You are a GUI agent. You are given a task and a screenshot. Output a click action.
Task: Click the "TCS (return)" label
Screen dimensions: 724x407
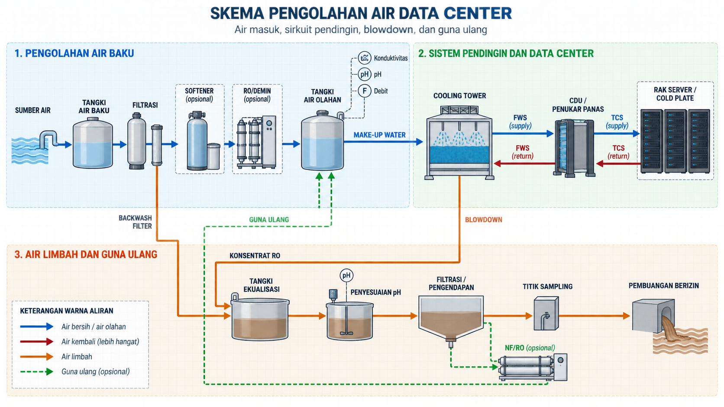(618, 152)
